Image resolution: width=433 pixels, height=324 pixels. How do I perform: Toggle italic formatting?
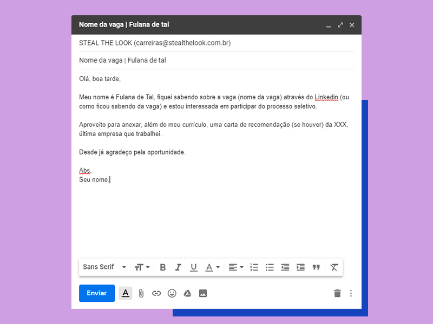click(x=178, y=267)
